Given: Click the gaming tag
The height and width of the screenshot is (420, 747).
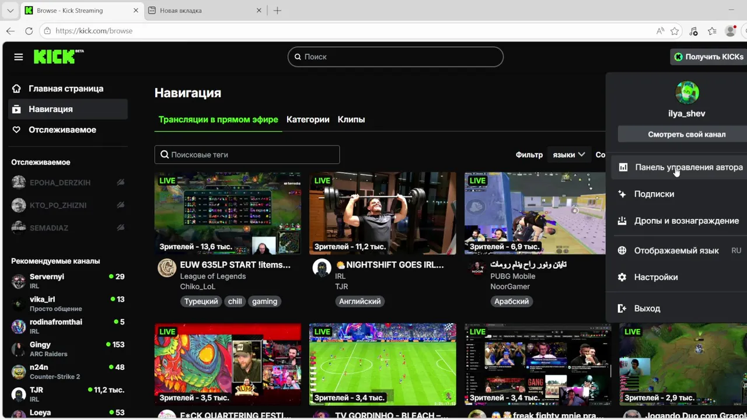Looking at the screenshot, I should click(x=264, y=302).
